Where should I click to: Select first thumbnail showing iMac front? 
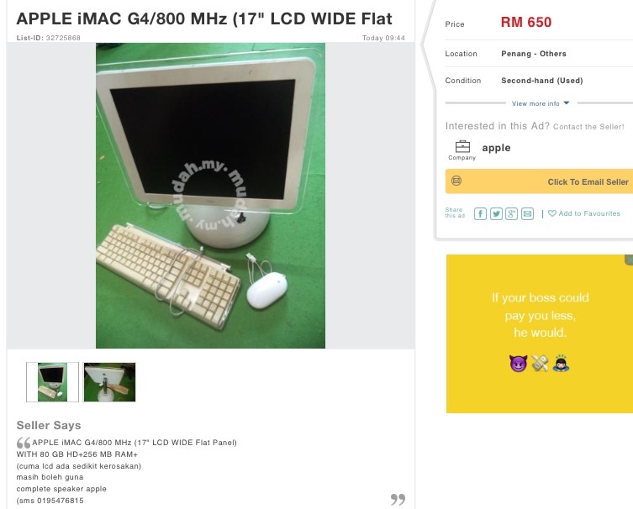point(52,382)
